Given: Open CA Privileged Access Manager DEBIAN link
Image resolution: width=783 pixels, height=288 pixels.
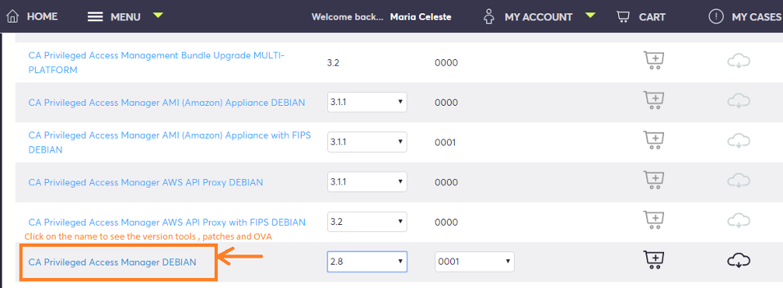Looking at the screenshot, I should click(x=112, y=262).
